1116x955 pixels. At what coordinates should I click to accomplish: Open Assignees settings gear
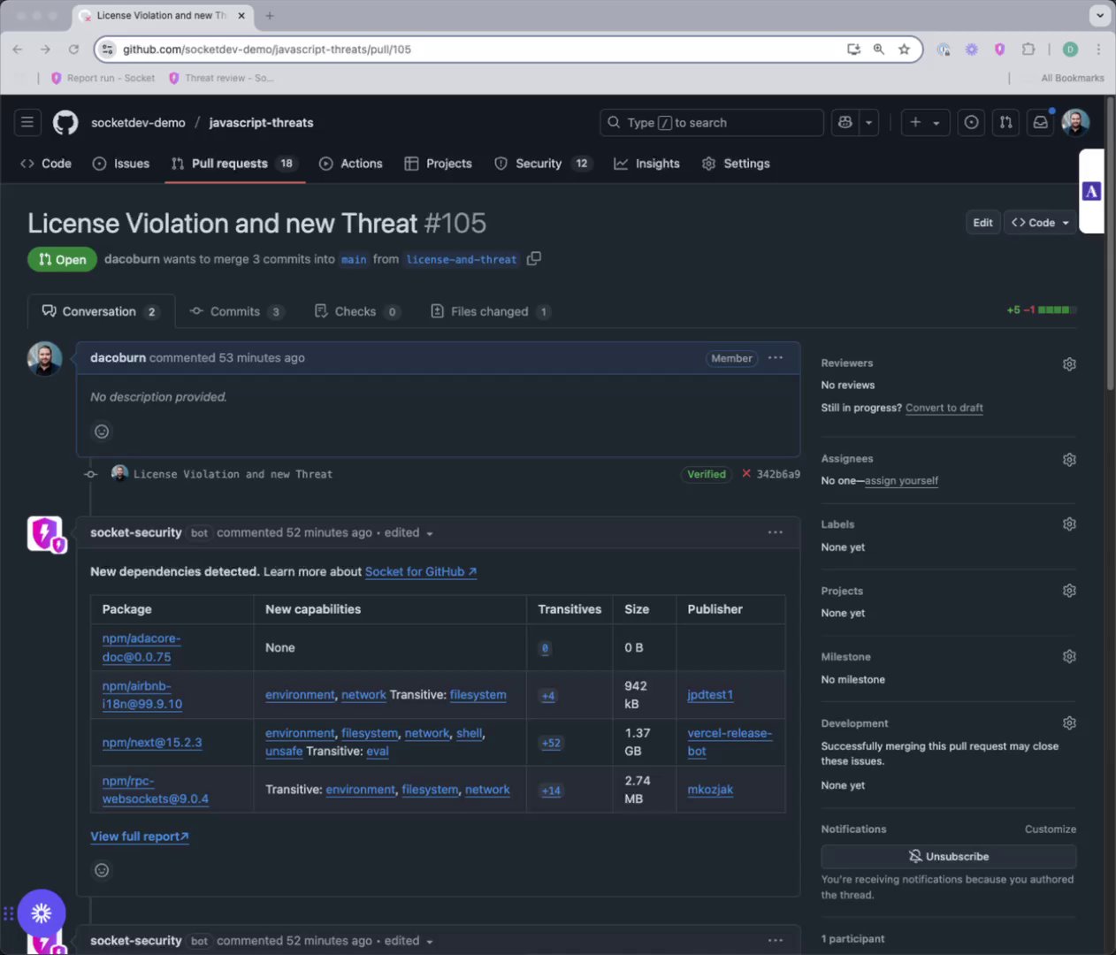[x=1069, y=459]
